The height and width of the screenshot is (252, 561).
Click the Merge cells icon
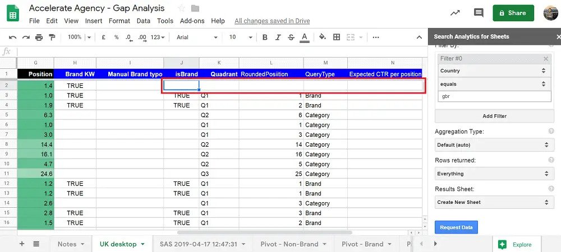[350, 37]
